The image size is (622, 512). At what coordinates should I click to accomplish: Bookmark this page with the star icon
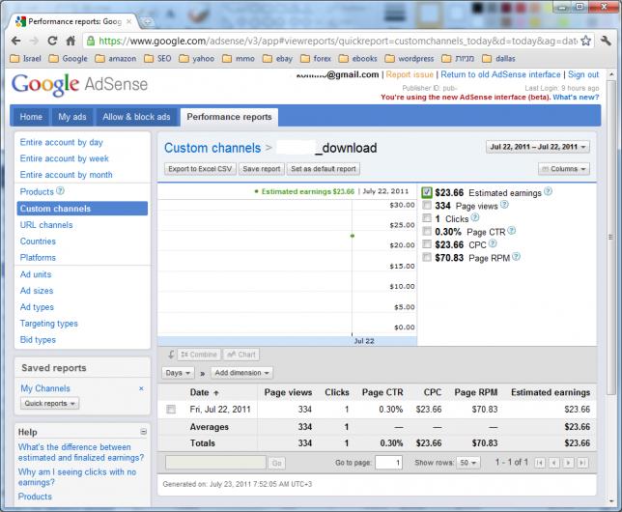[585, 41]
